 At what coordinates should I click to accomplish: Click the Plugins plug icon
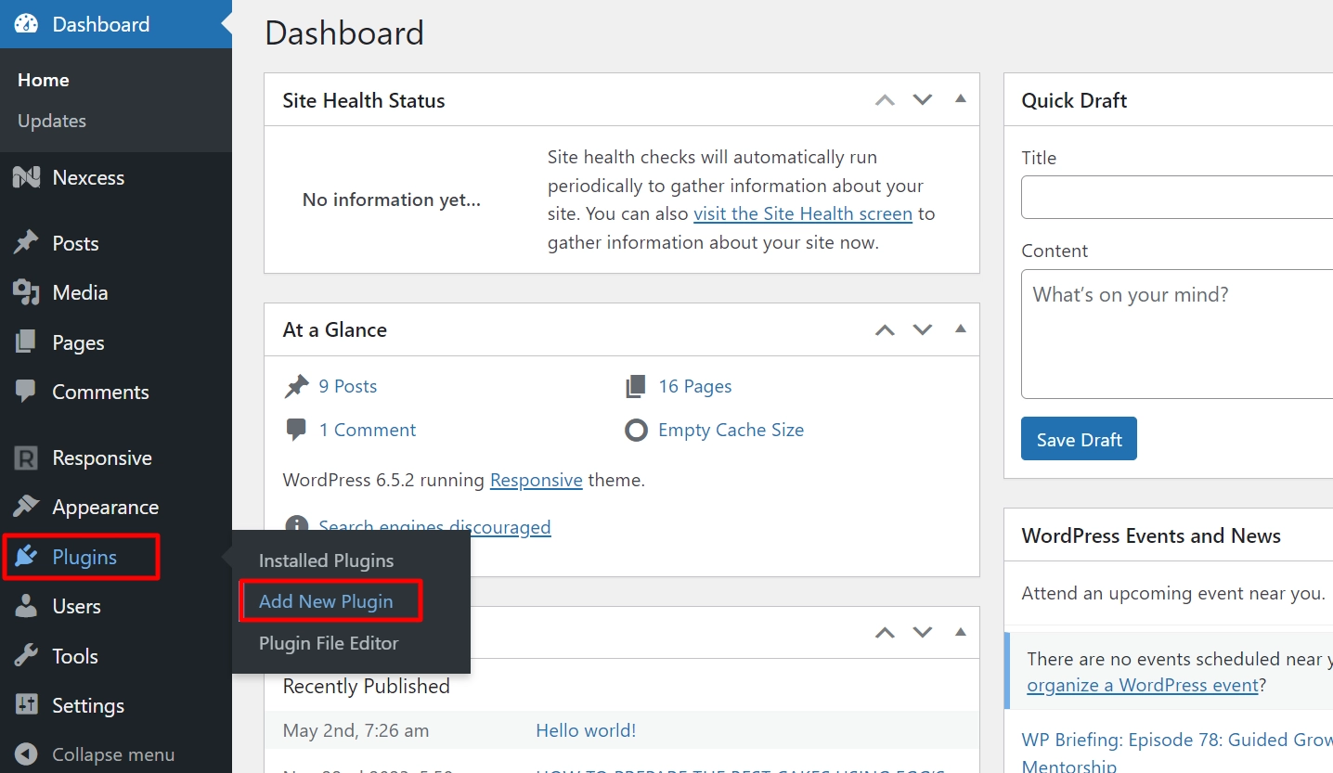tap(26, 557)
